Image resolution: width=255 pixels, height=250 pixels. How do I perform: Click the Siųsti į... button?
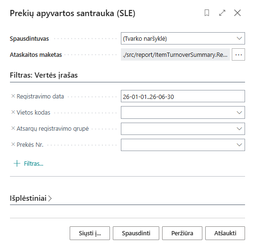coord(90,233)
